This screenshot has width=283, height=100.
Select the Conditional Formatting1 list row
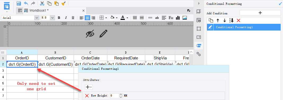(244, 27)
